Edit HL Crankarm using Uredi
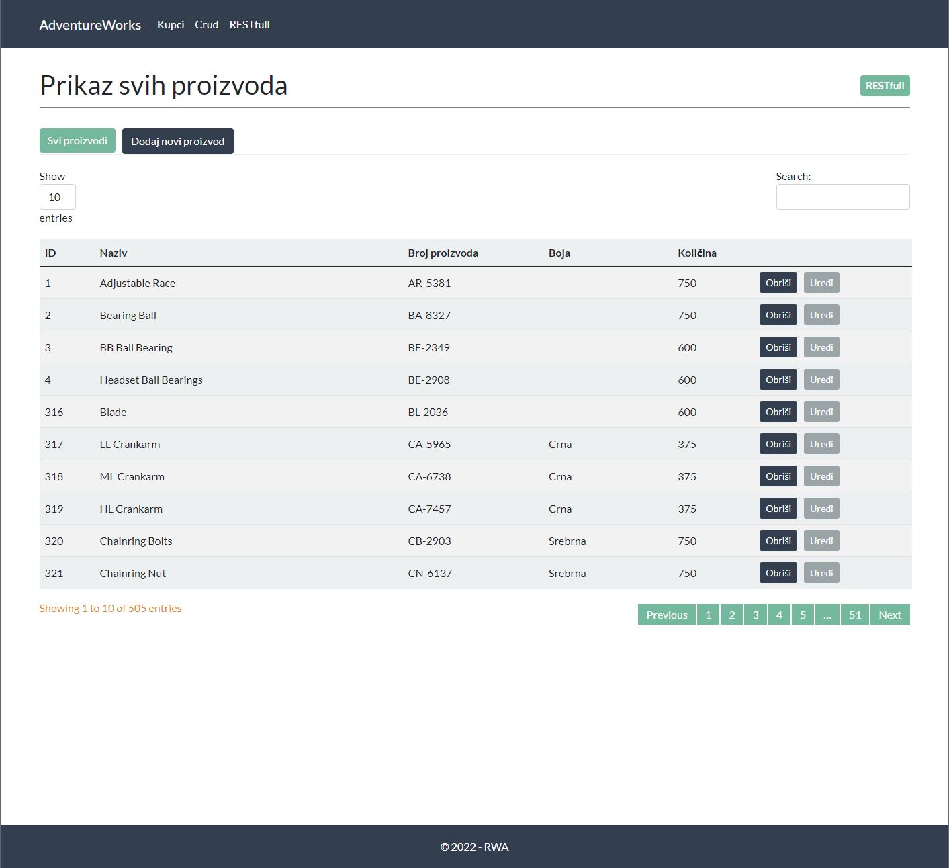Image resolution: width=949 pixels, height=868 pixels. tap(821, 508)
